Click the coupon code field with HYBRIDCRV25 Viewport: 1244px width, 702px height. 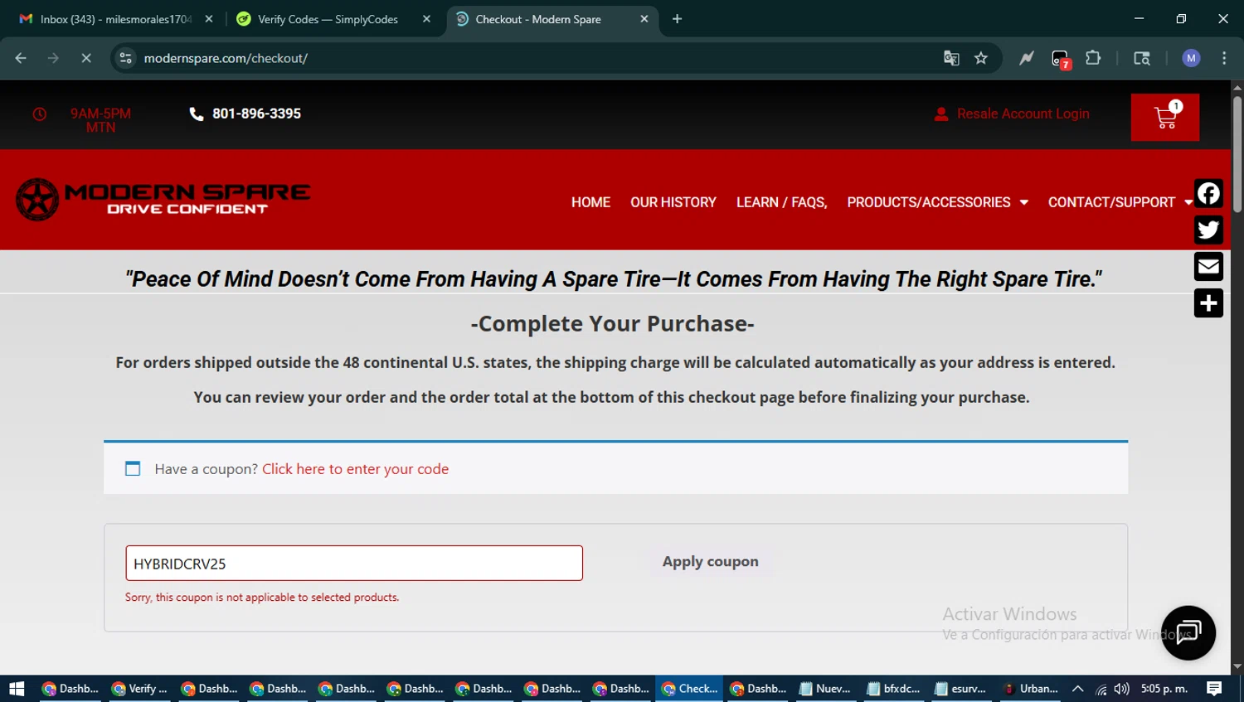[354, 563]
